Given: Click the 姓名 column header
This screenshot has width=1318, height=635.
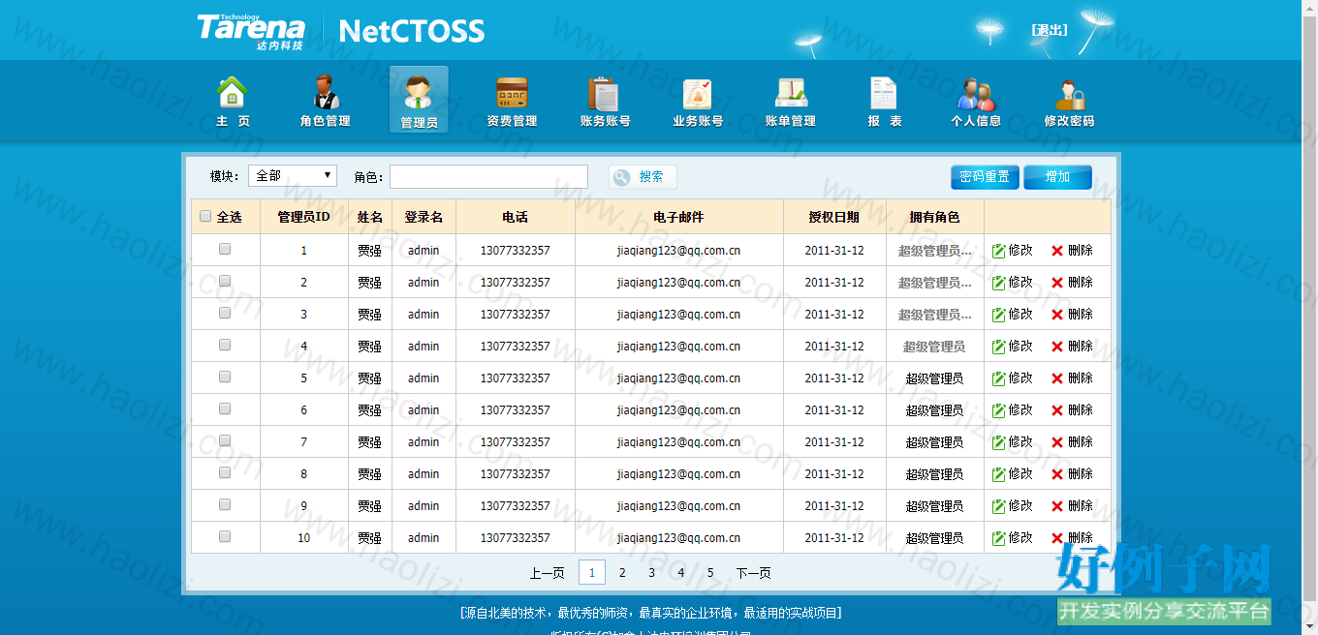Looking at the screenshot, I should (369, 217).
